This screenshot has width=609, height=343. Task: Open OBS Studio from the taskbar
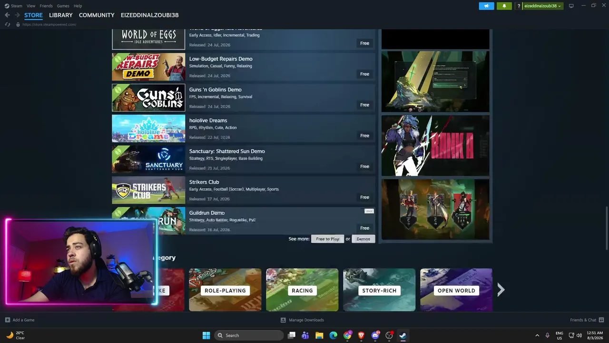click(389, 335)
